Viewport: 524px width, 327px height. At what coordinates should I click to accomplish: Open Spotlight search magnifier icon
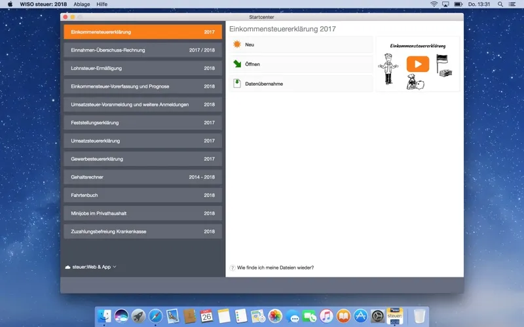pos(500,4)
